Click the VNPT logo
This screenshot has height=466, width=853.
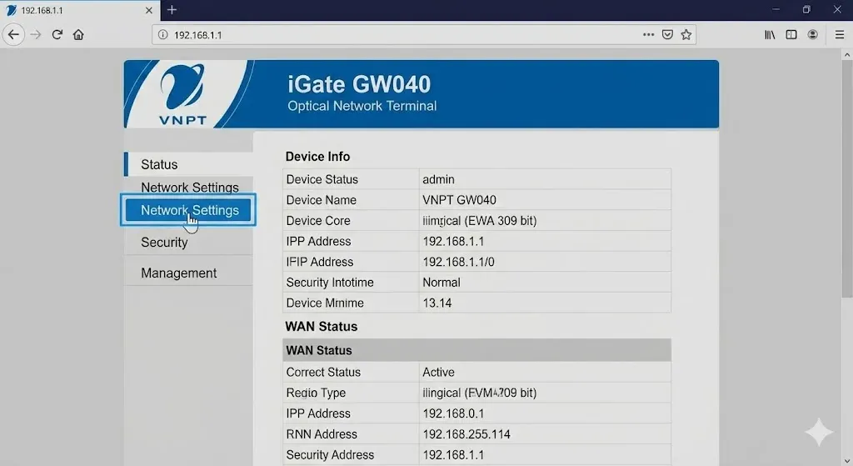coord(182,95)
